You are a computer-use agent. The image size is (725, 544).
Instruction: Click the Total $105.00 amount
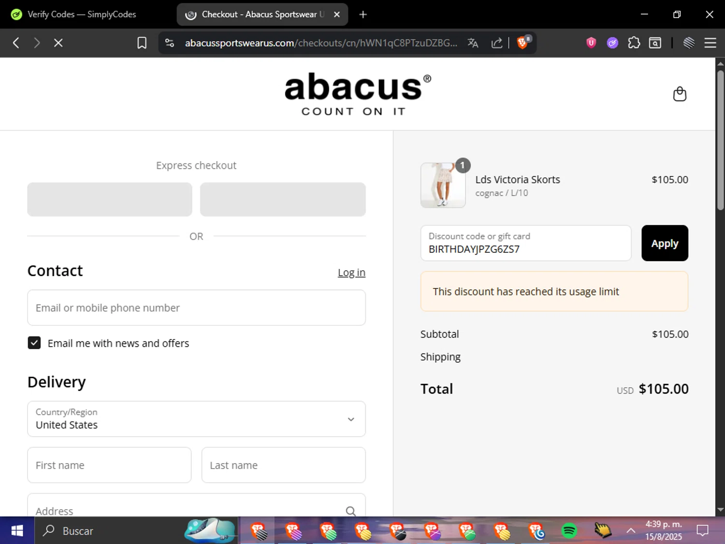coord(664,389)
